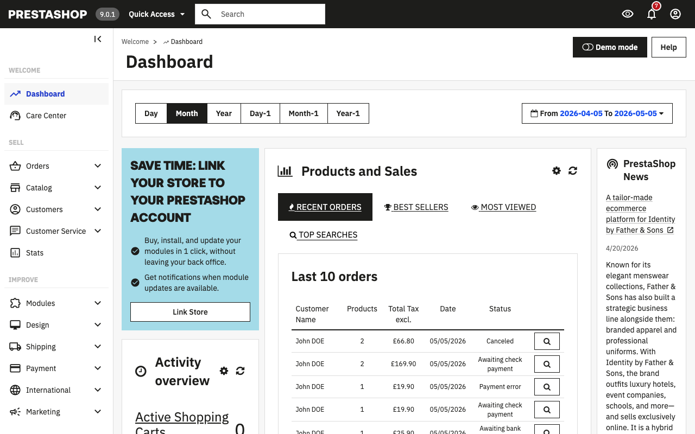Click the Catalog store icon

point(15,188)
